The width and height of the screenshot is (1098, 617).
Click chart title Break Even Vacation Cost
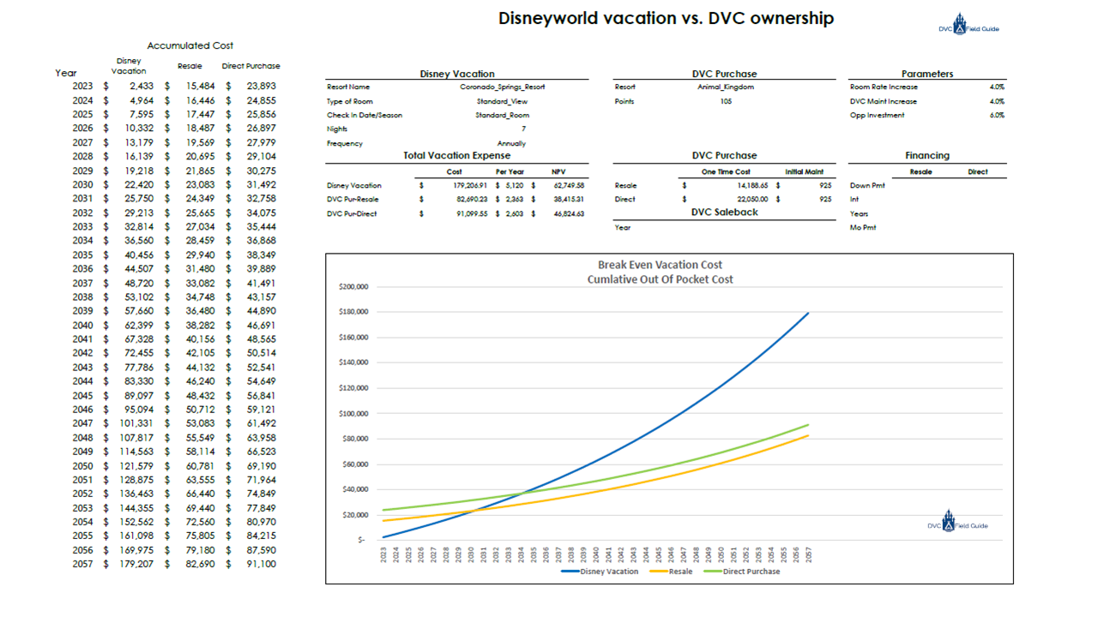[x=660, y=265]
